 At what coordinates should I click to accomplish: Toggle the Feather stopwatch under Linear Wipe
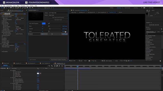(4, 52)
